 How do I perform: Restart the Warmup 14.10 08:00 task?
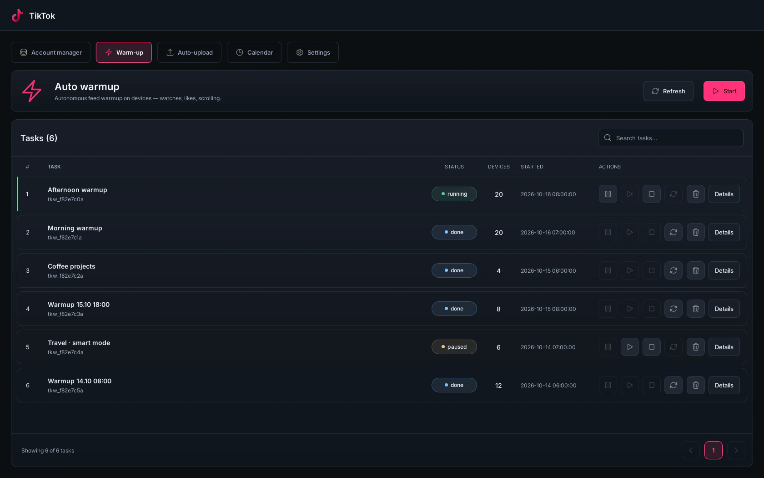point(674,385)
